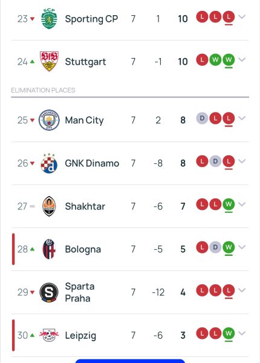Open the Stuttgart team name link

pyautogui.click(x=85, y=62)
